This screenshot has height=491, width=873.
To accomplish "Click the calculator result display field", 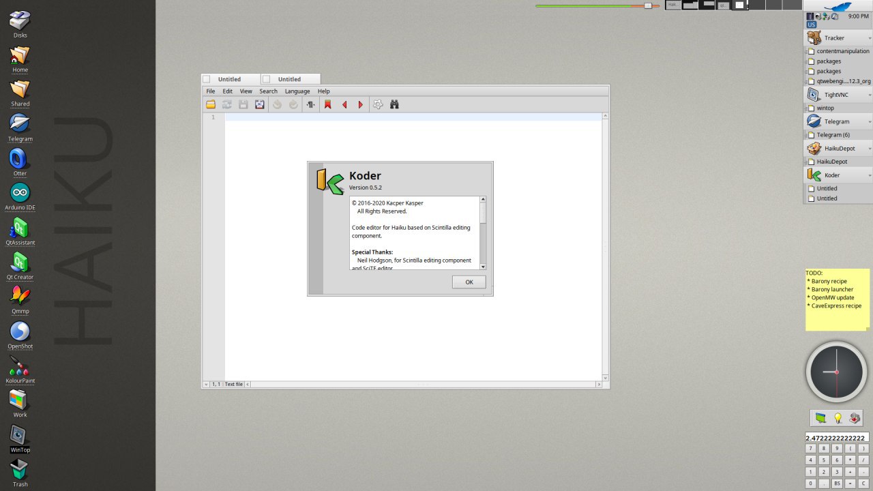I will tap(837, 438).
